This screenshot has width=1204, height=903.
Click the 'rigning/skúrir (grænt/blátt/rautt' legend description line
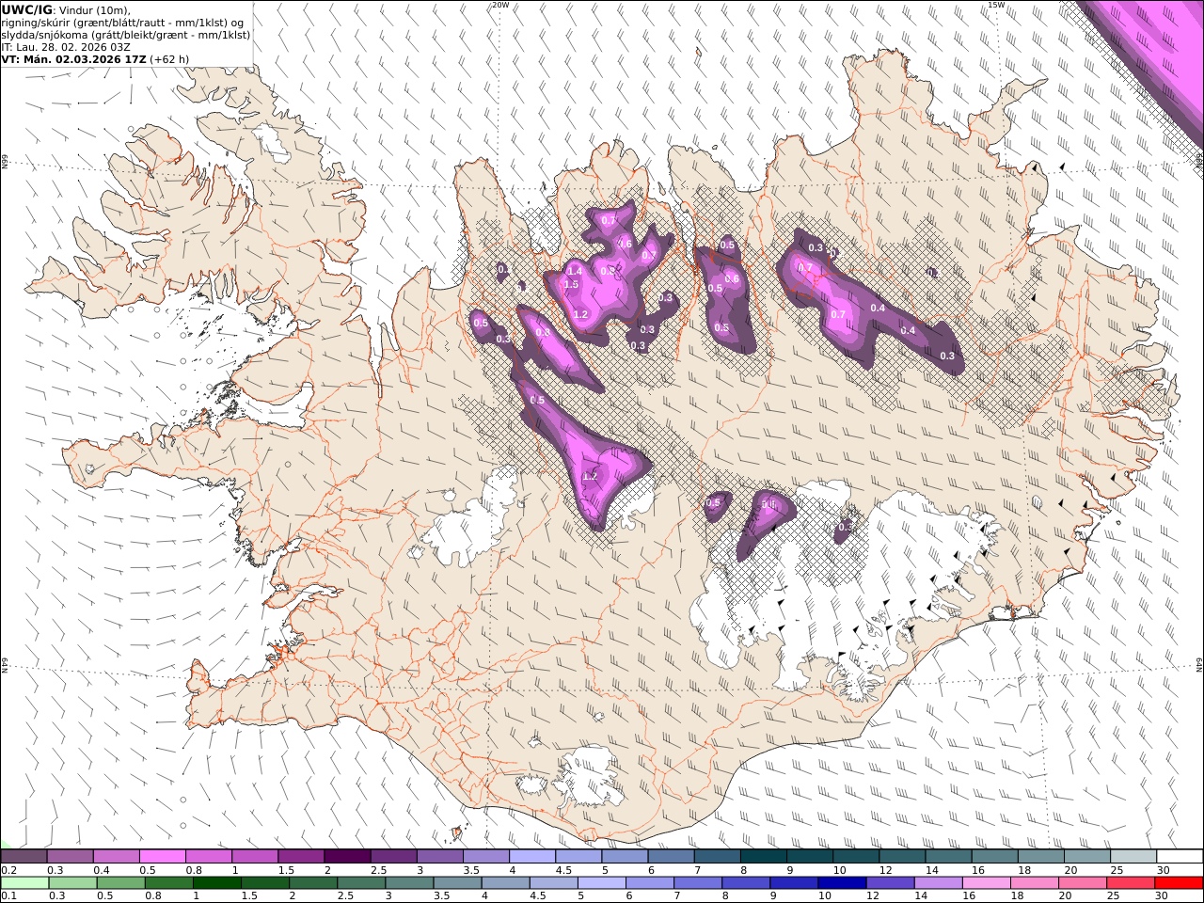tap(123, 23)
